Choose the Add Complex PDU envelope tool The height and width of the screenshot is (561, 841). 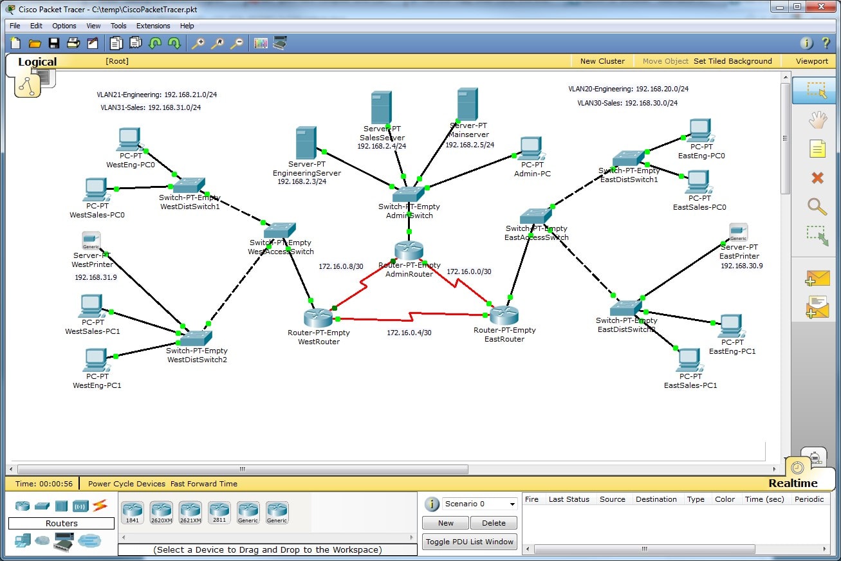(x=817, y=307)
